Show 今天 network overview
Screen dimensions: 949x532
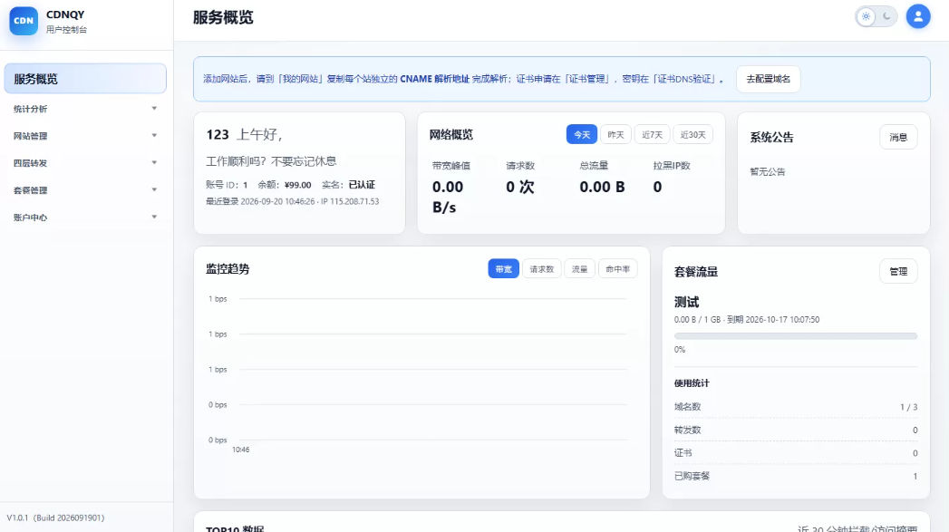pyautogui.click(x=582, y=134)
